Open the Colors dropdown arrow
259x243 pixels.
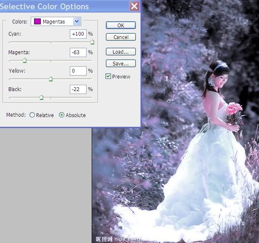click(77, 21)
